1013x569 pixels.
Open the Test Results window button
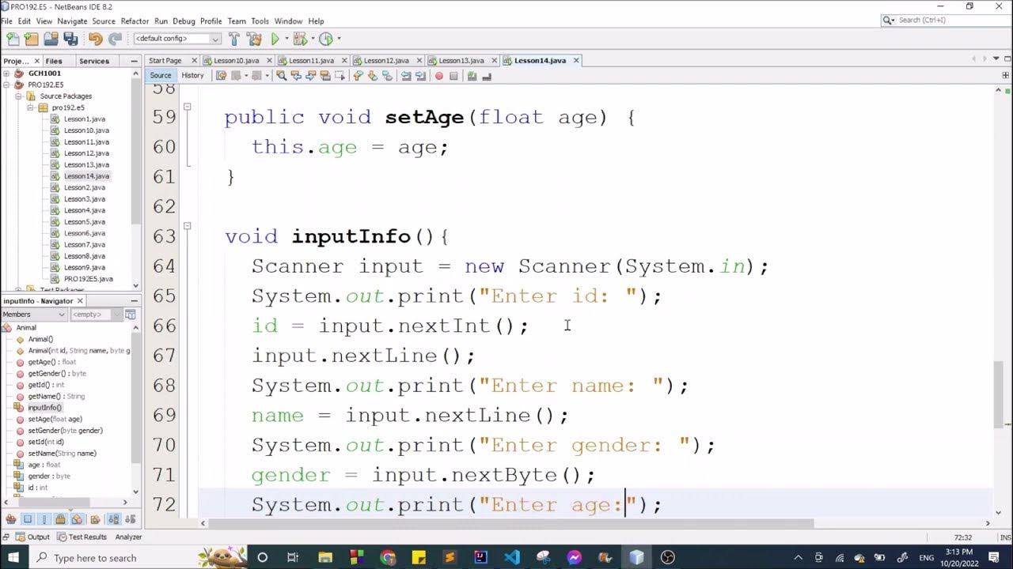(x=81, y=537)
